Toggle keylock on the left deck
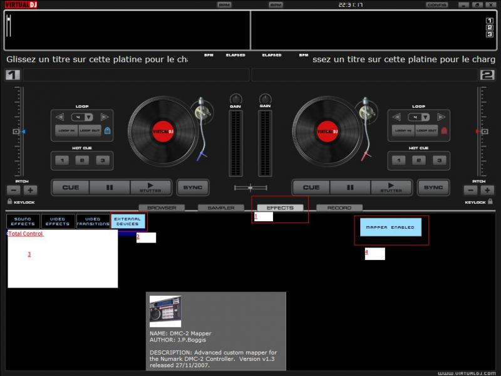Screen dimensions: 501x376 [10, 202]
